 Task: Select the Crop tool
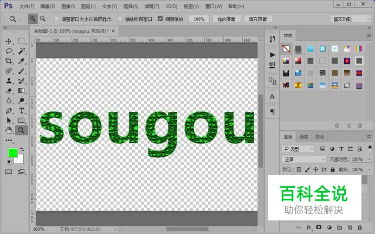click(9, 61)
